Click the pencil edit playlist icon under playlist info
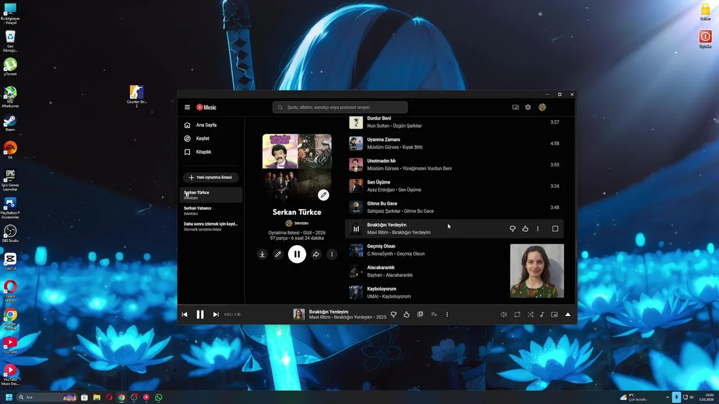The width and height of the screenshot is (719, 404). (x=277, y=254)
